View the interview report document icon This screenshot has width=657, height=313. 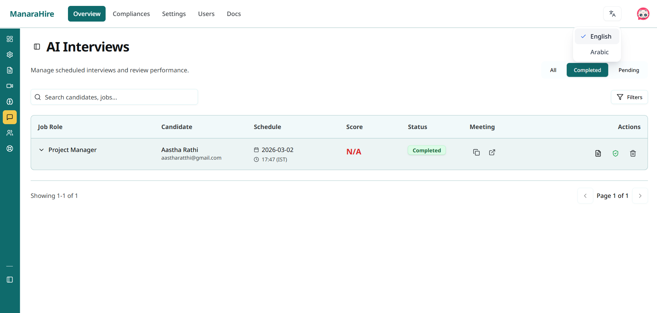598,153
